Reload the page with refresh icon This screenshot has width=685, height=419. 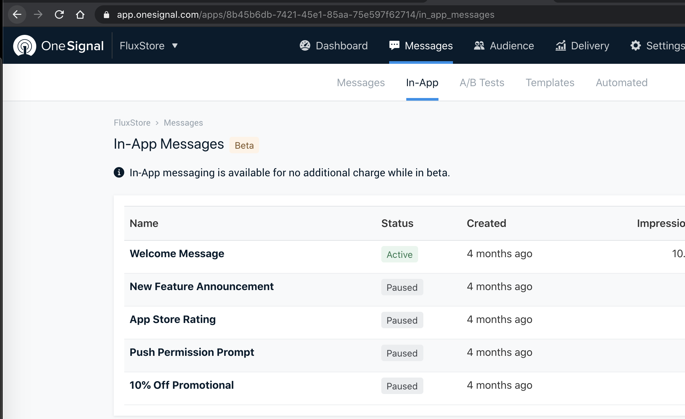59,14
